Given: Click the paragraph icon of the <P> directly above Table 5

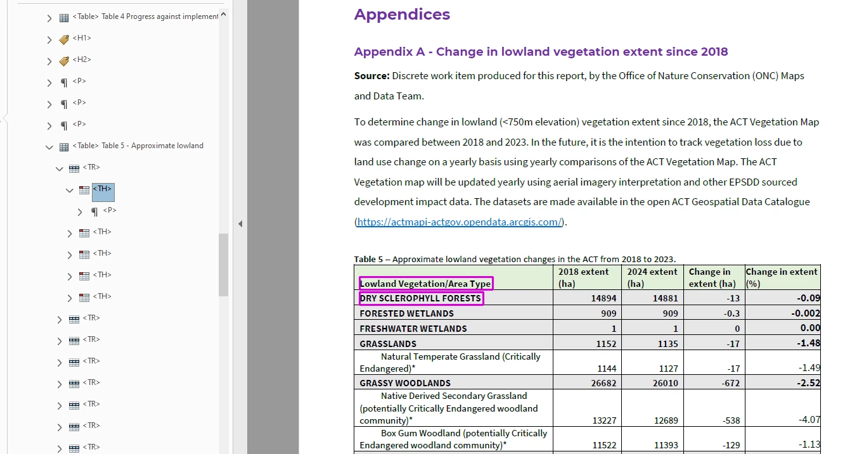Looking at the screenshot, I should pos(64,126).
